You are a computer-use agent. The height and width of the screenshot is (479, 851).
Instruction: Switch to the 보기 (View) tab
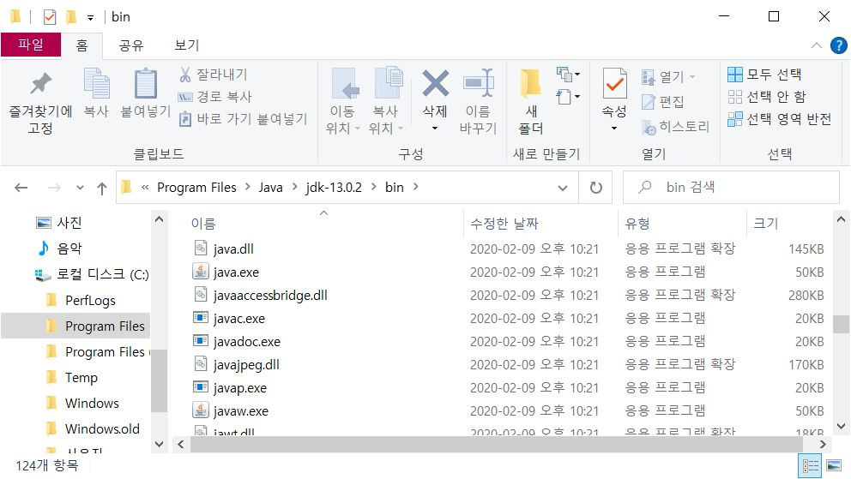pyautogui.click(x=187, y=45)
